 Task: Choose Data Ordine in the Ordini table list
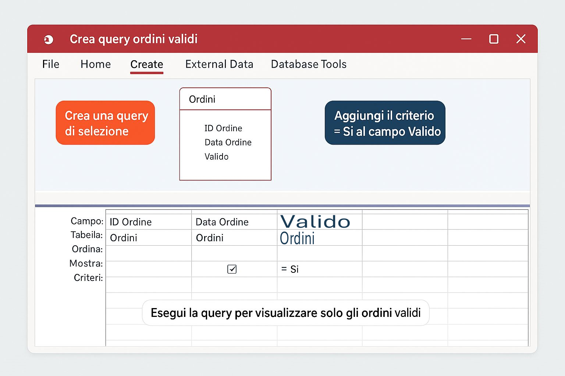228,142
